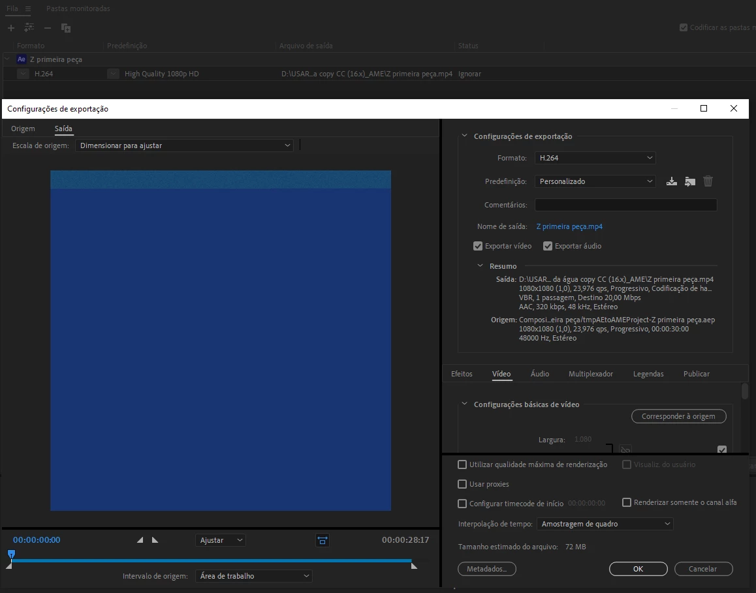Switch to the Origem tab
Screen dimensions: 756x593
click(23, 129)
